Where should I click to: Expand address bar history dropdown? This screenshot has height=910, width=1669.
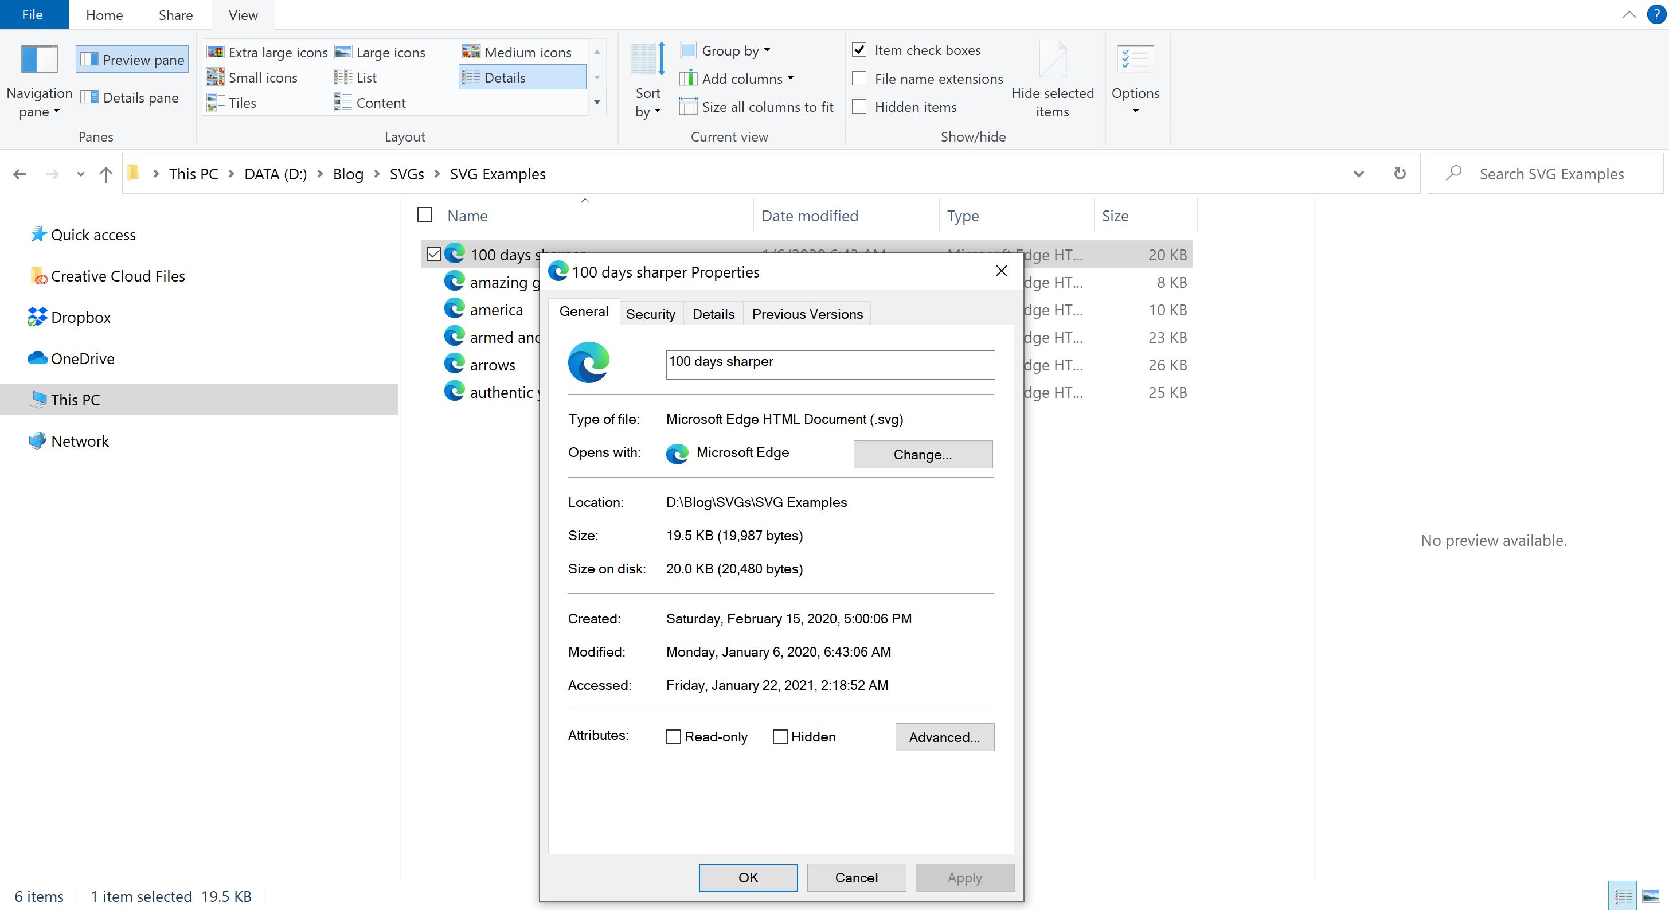point(1359,174)
